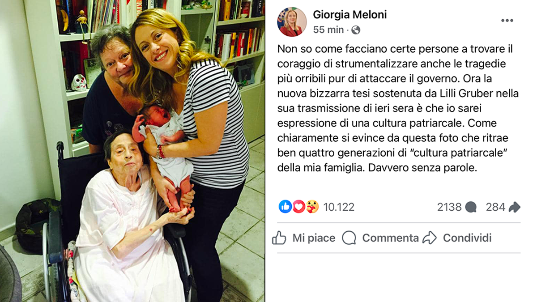
Task: Click the share arrow icon beside 284
Action: [x=514, y=207]
